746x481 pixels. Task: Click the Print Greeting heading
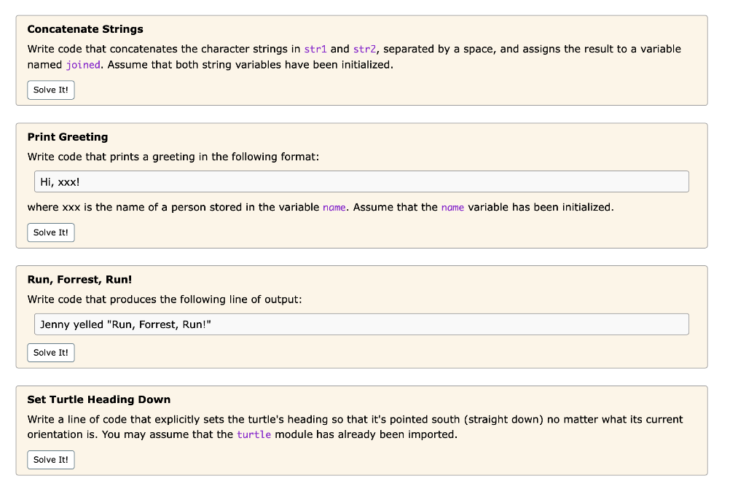67,137
